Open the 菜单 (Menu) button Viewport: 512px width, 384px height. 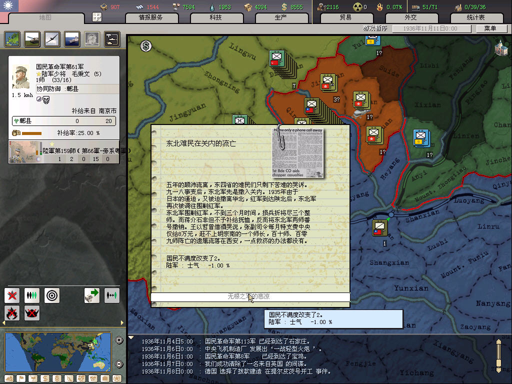490,29
